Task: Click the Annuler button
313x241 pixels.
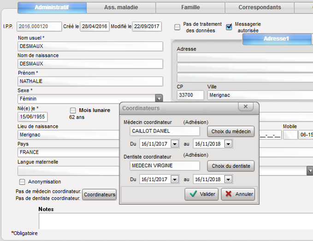Action: [238, 194]
